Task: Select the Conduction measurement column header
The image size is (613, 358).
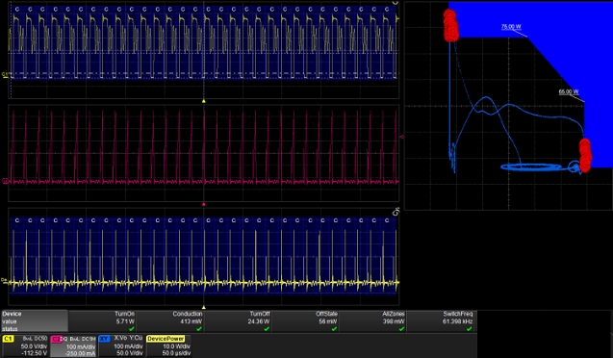Action: (x=188, y=314)
